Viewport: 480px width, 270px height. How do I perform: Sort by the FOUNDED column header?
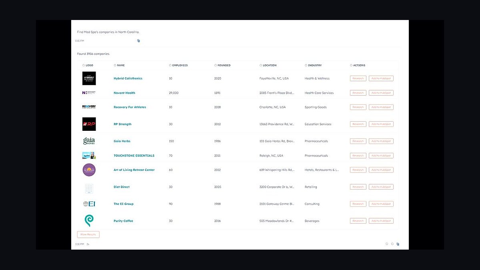pyautogui.click(x=222, y=65)
